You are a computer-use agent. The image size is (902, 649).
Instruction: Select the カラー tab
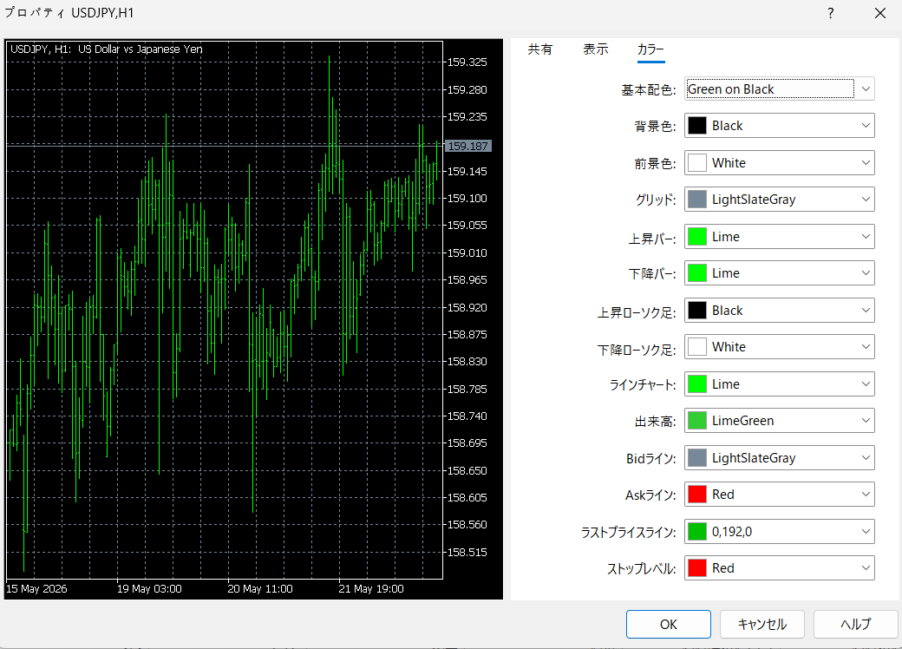(650, 49)
